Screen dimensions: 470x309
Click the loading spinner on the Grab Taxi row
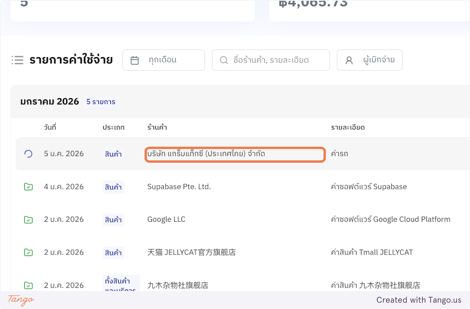(x=28, y=154)
